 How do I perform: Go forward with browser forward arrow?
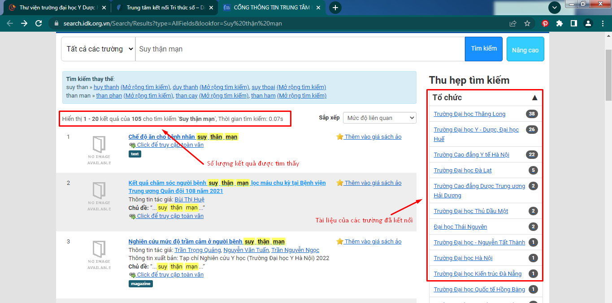pyautogui.click(x=24, y=23)
